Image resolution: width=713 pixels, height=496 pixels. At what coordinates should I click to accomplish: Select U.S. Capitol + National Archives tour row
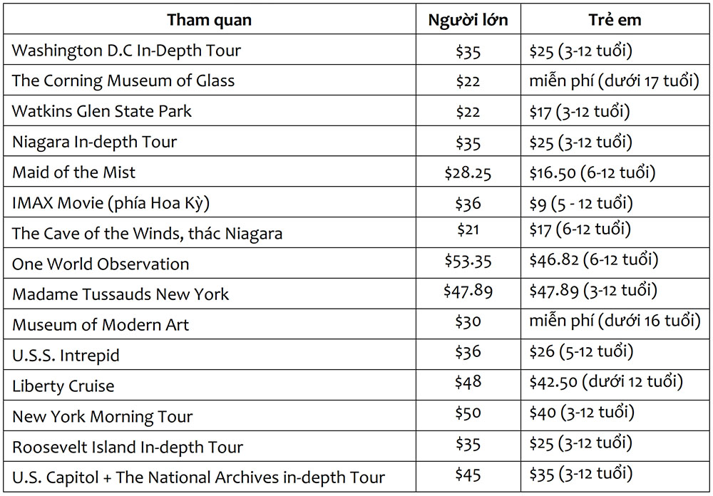(x=356, y=477)
